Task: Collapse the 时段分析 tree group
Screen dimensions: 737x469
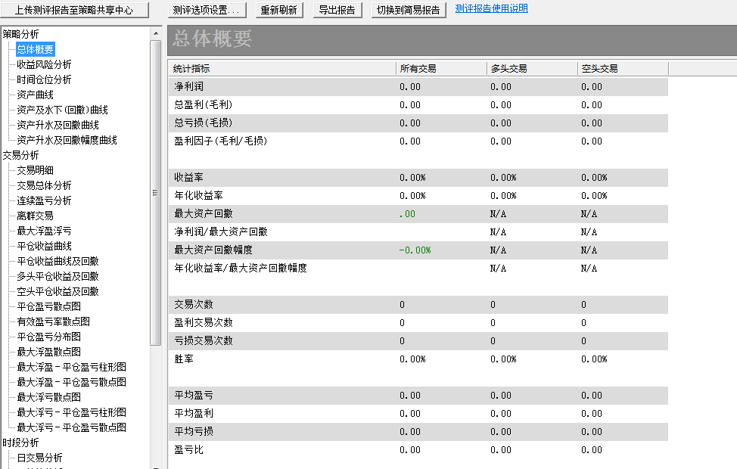Action: [20, 443]
